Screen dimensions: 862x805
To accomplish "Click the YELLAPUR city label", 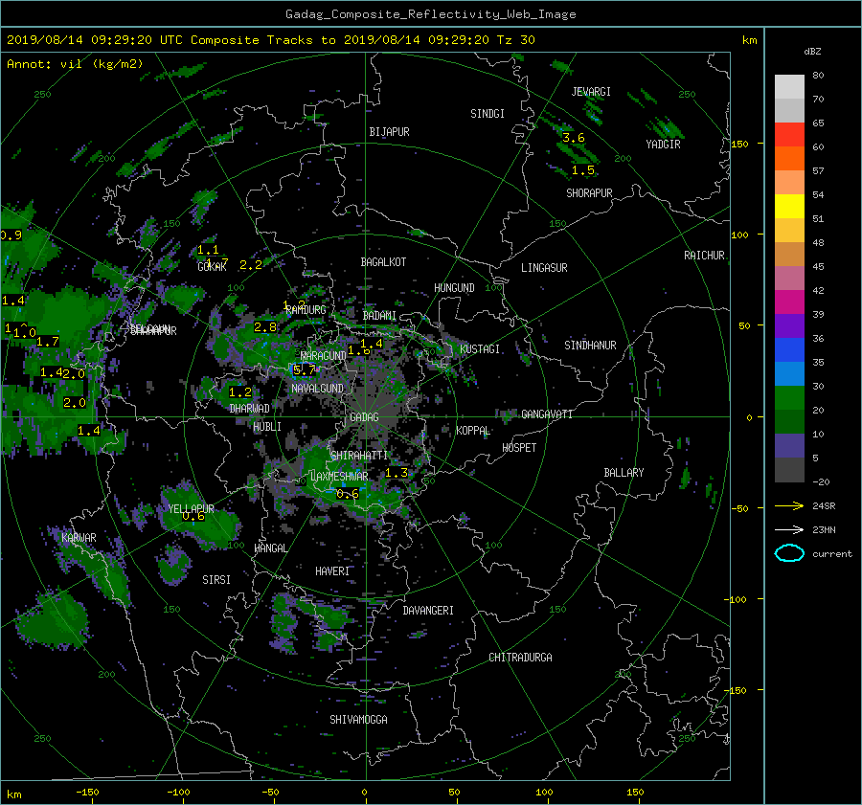I will point(191,509).
